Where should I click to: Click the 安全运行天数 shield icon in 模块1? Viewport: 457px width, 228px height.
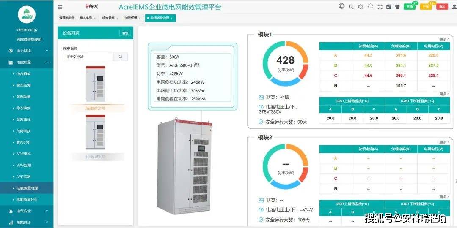click(261, 122)
